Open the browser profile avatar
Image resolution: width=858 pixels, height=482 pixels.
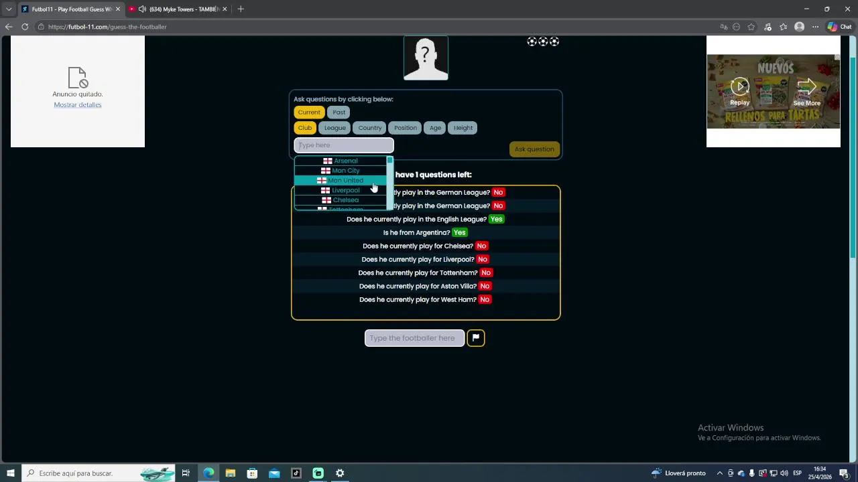tap(799, 27)
